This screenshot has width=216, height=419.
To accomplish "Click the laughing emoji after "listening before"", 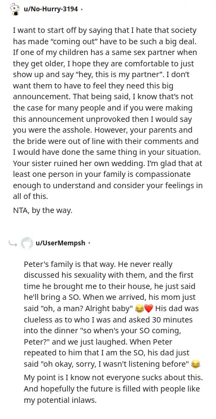I will [195, 365].
